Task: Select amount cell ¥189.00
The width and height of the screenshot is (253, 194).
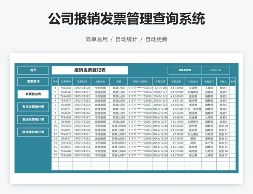Action: click(176, 134)
